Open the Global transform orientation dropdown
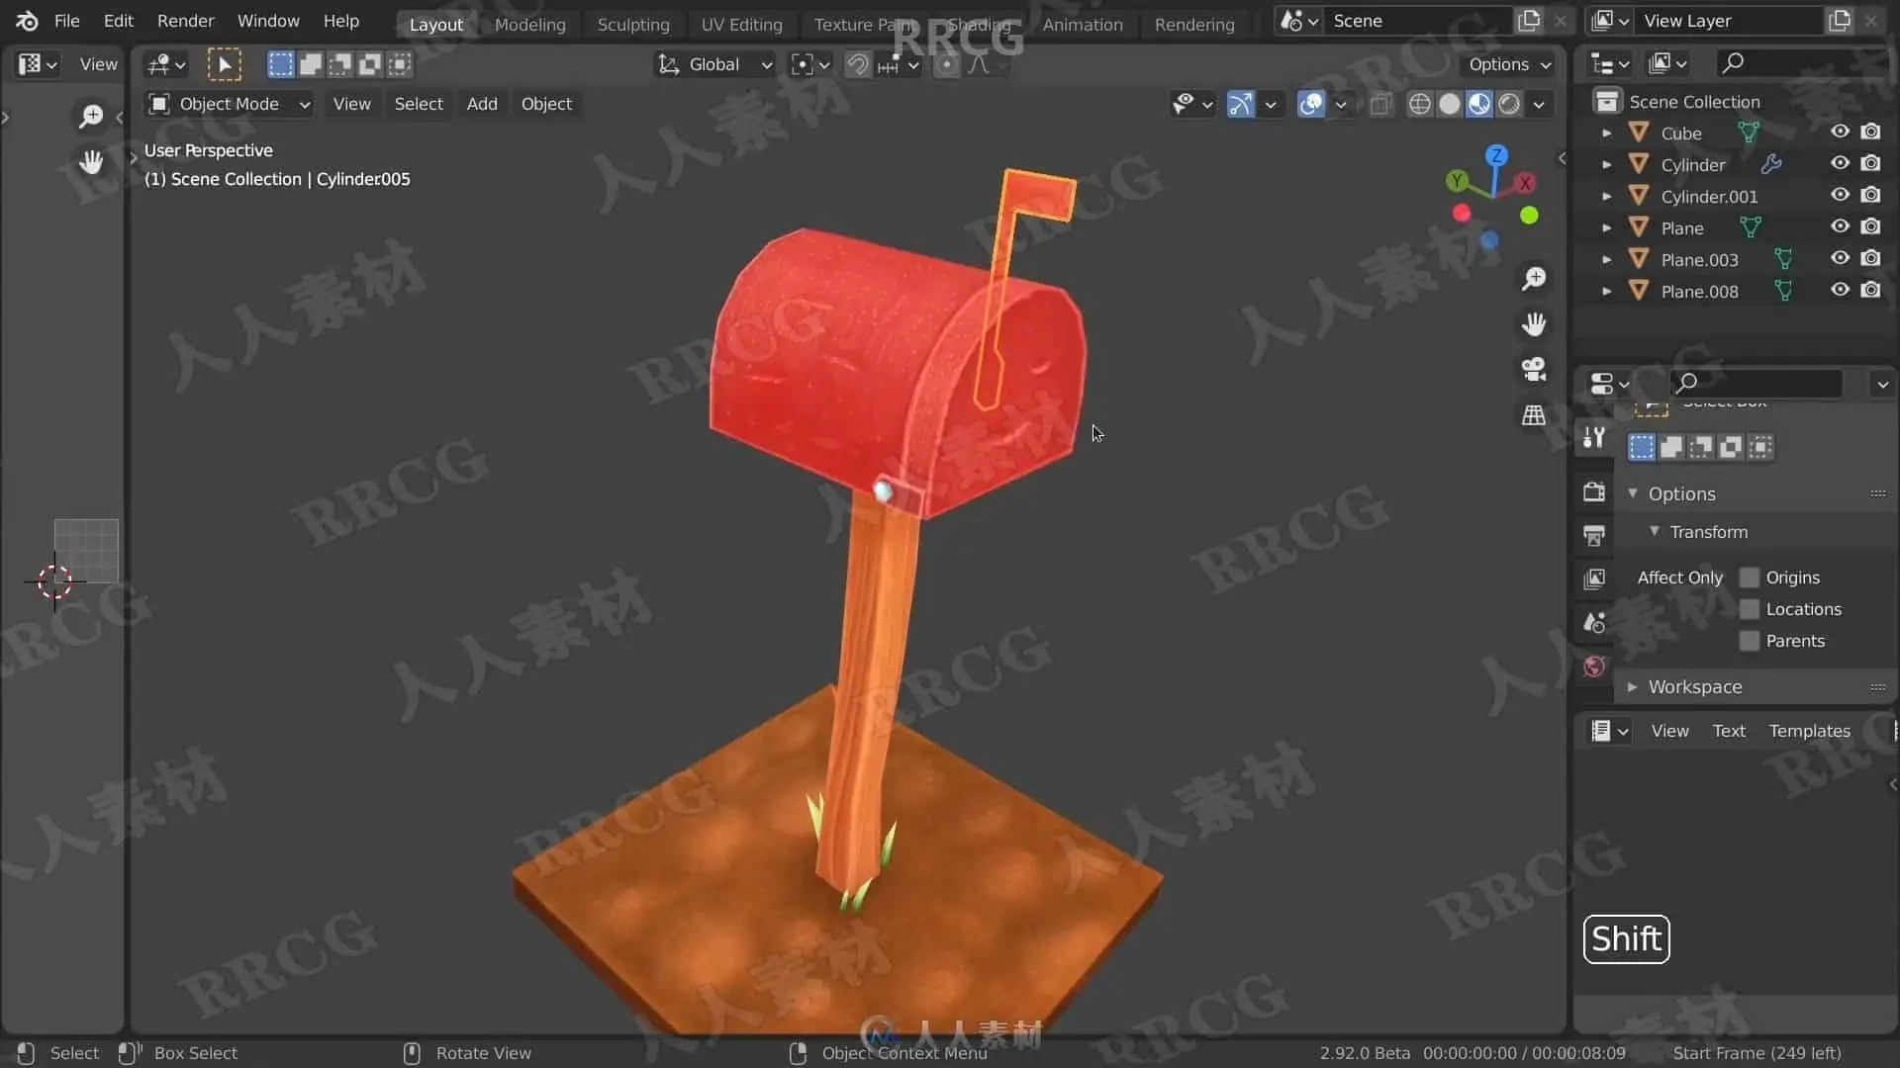Viewport: 1900px width, 1068px height. 714,65
